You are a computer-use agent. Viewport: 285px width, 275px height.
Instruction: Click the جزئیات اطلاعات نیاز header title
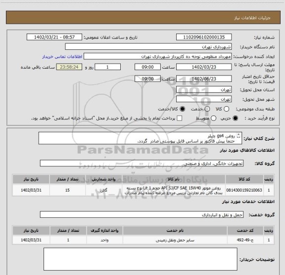252,18
